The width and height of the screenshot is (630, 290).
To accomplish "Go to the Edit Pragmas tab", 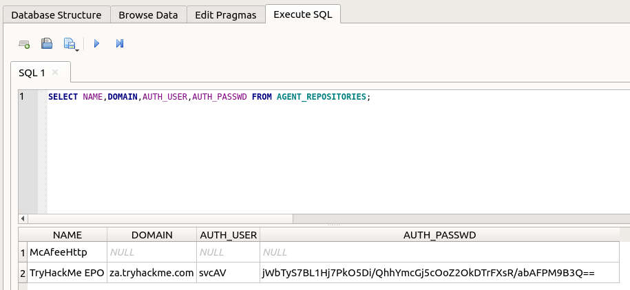I will [x=226, y=14].
